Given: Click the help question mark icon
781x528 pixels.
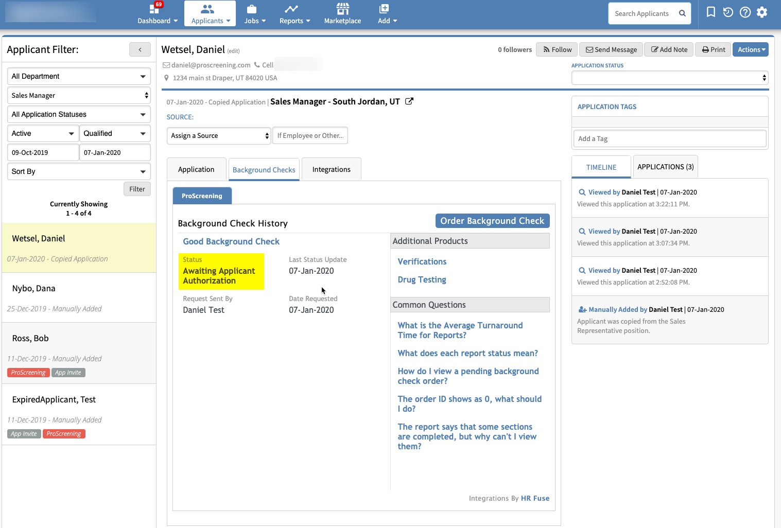Looking at the screenshot, I should (x=745, y=12).
